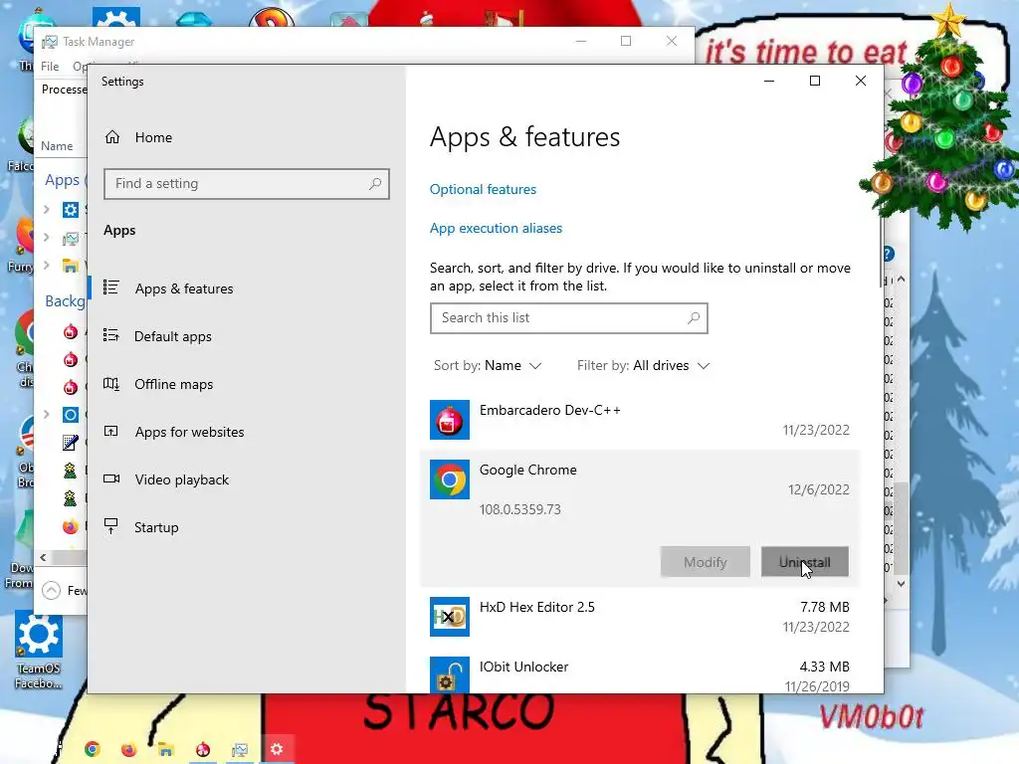This screenshot has height=764, width=1019.
Task: Select Embarcadero Dev-C++ entry name
Action: pos(549,410)
